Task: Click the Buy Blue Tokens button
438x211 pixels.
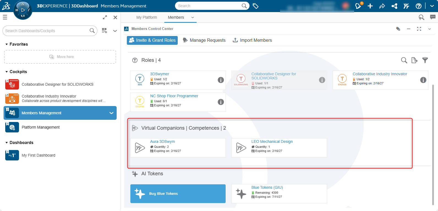Action: (178, 194)
